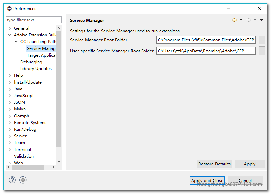Open the preference page view menu triangle
This screenshot has height=194, width=271.
pyautogui.click(x=261, y=20)
